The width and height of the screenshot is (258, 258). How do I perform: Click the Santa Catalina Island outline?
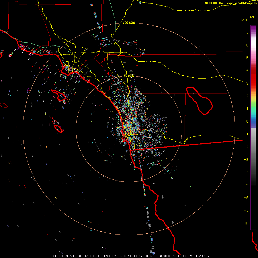(x=59, y=95)
